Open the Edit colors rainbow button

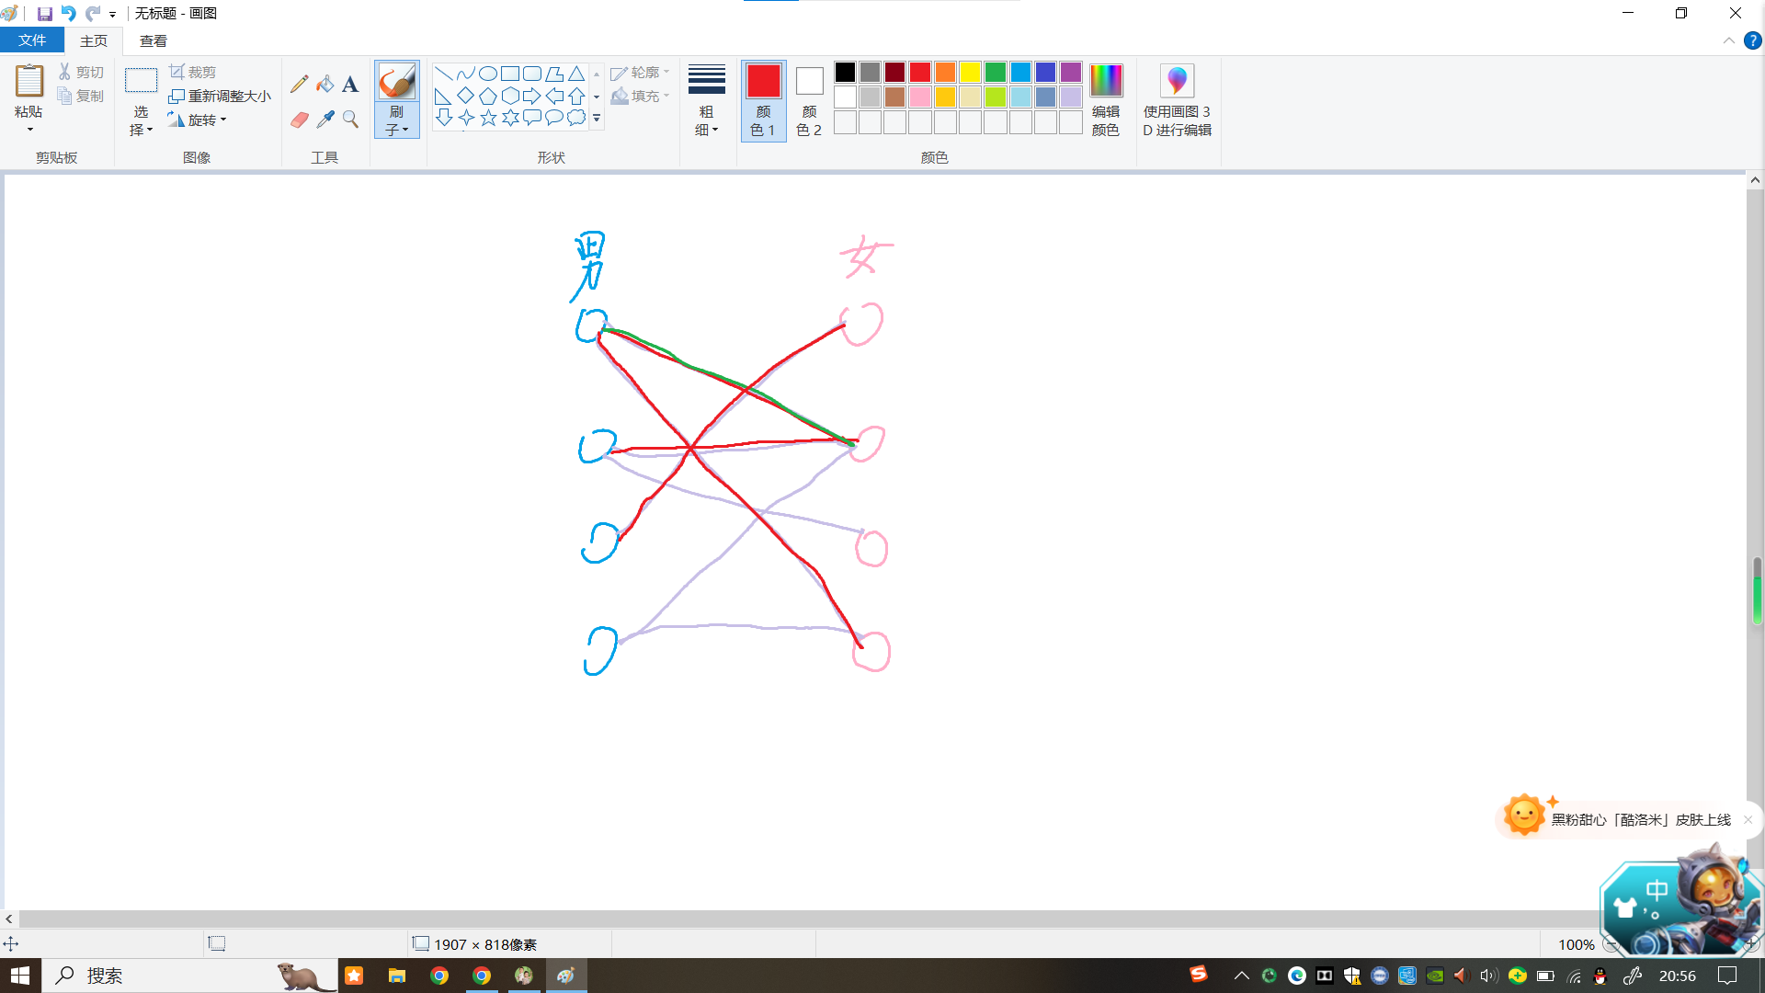[1106, 100]
